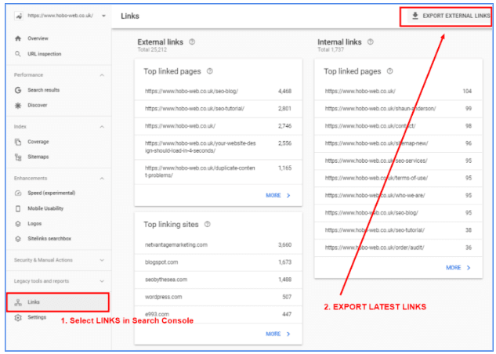Select blogspot.com linking site row
This screenshot has width=496, height=354.
219,262
